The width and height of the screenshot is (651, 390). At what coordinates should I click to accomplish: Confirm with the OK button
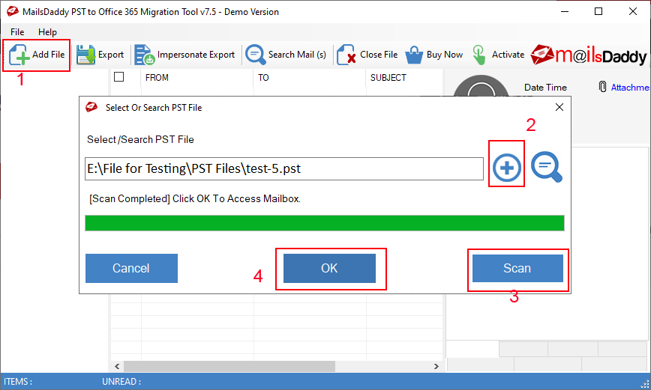(x=329, y=268)
